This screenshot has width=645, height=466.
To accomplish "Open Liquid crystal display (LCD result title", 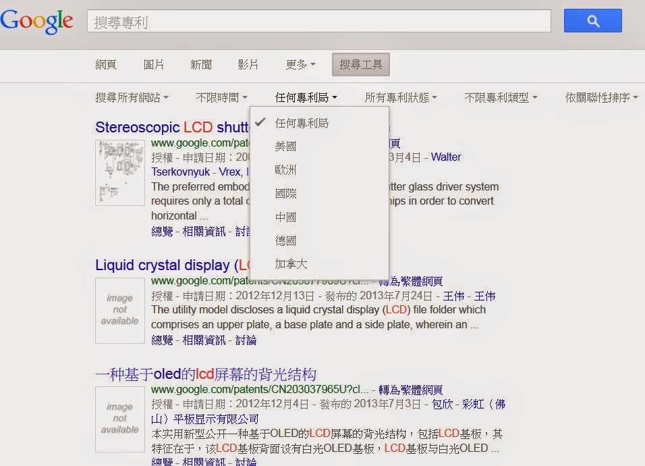I will (172, 265).
